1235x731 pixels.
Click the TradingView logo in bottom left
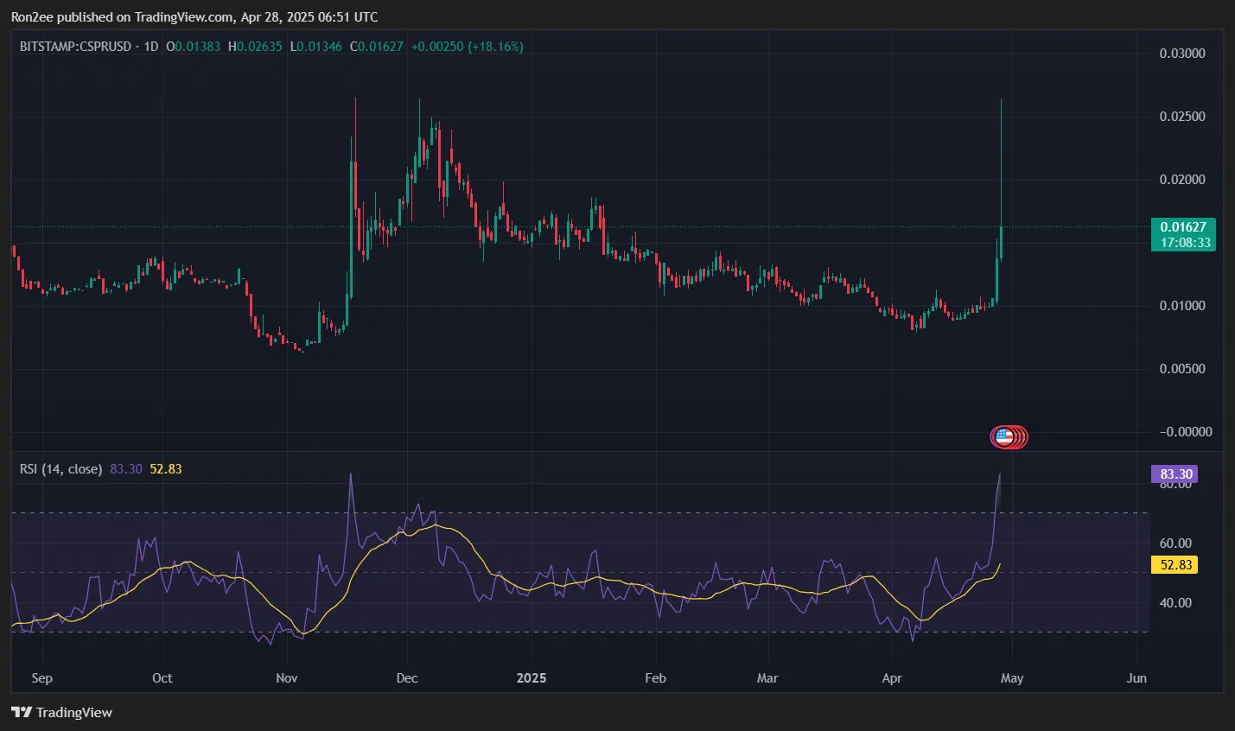coord(60,712)
